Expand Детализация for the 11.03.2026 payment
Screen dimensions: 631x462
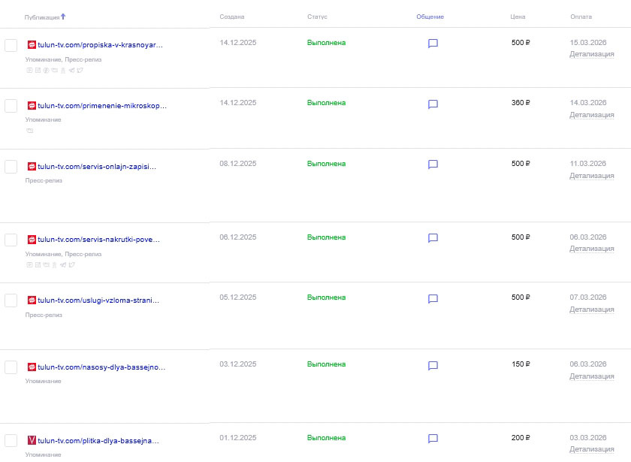click(591, 176)
